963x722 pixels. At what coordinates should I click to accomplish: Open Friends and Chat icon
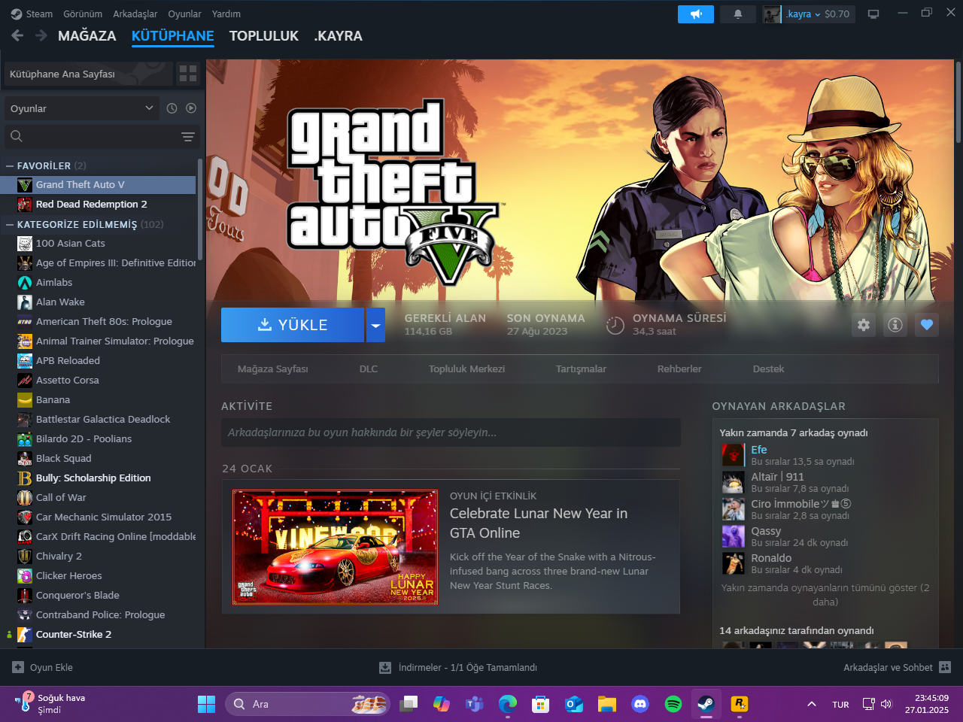pyautogui.click(x=945, y=667)
